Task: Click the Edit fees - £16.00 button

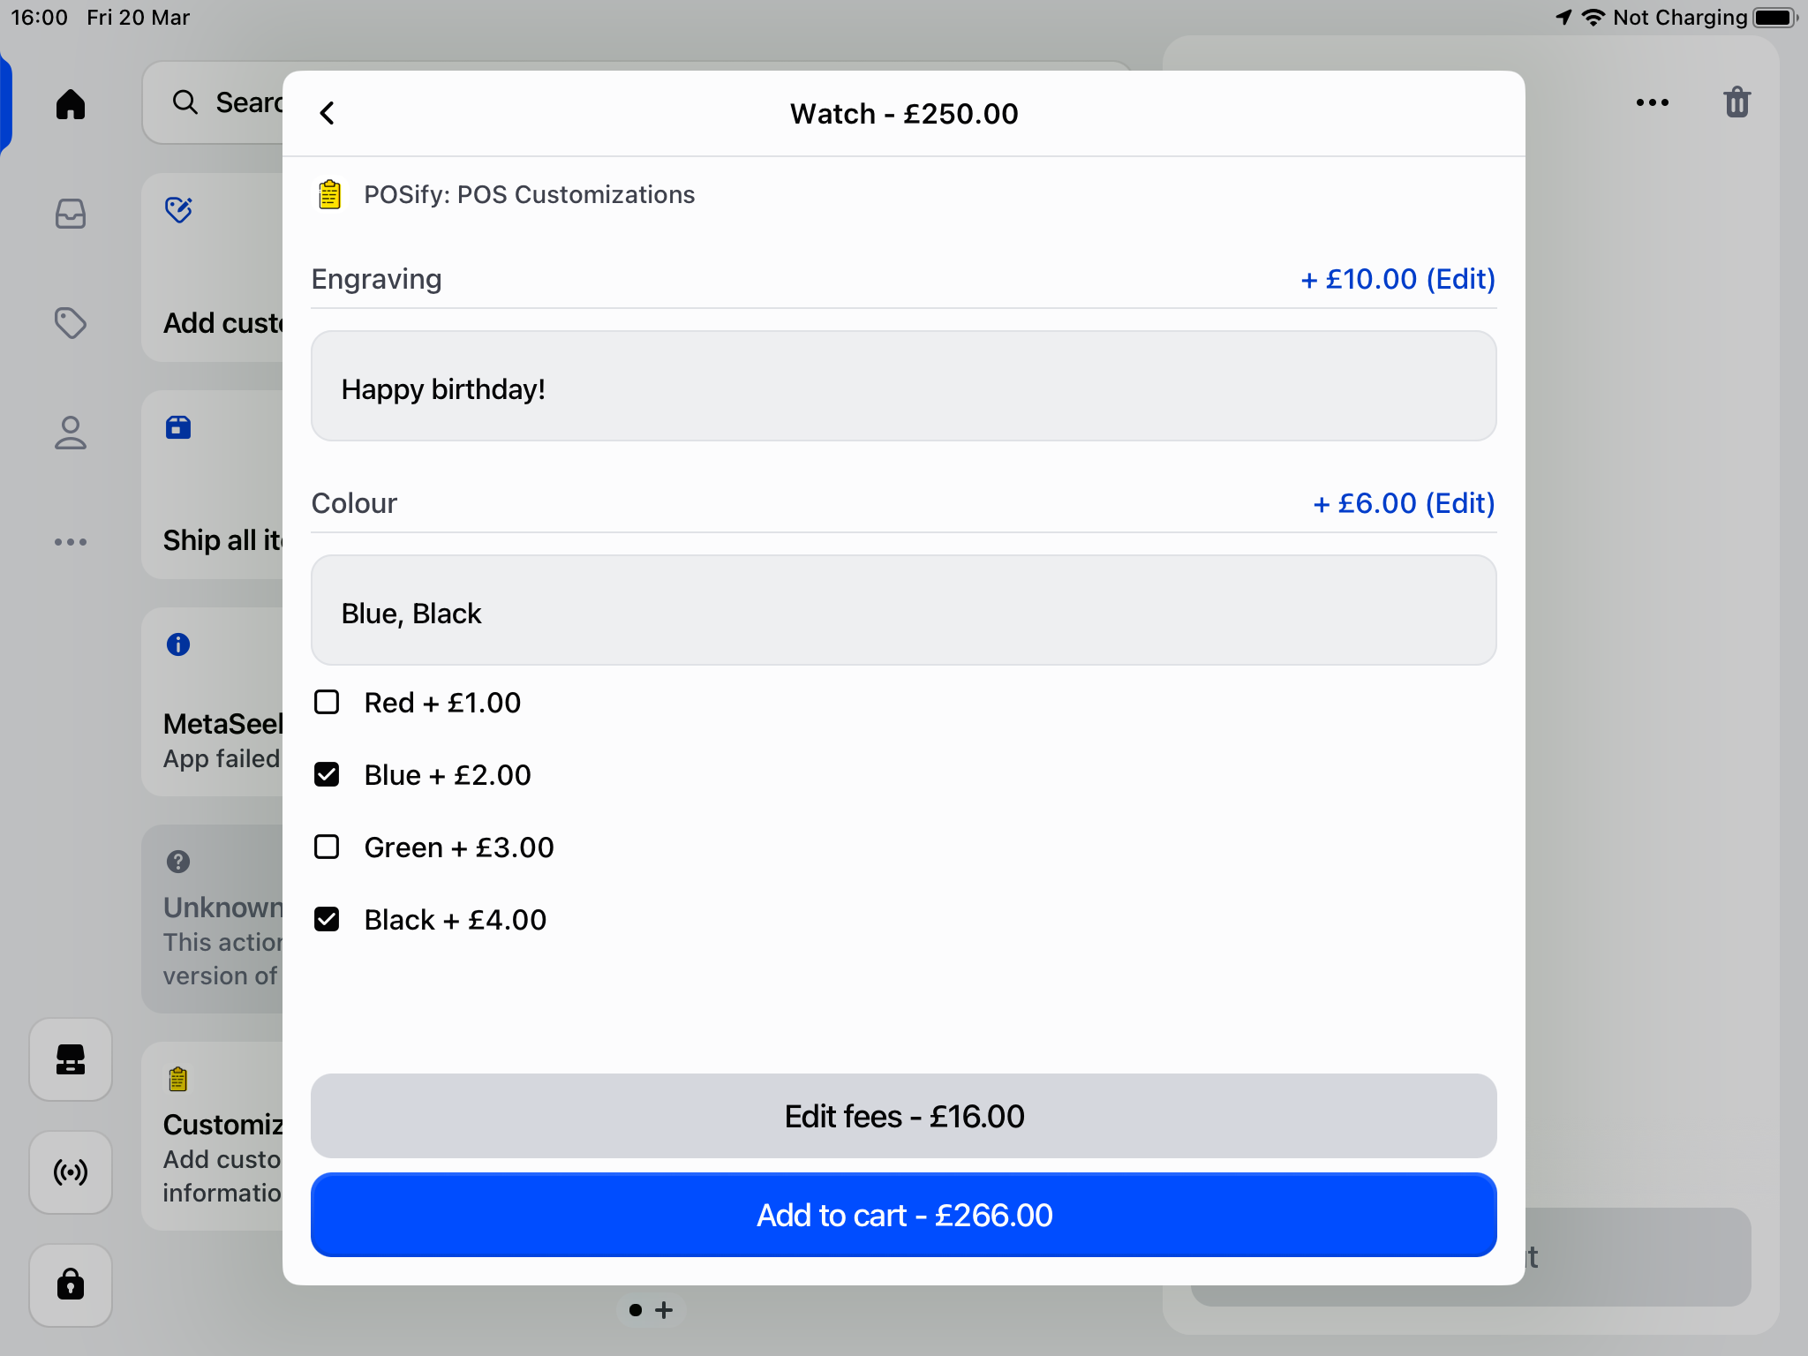Action: click(x=903, y=1116)
